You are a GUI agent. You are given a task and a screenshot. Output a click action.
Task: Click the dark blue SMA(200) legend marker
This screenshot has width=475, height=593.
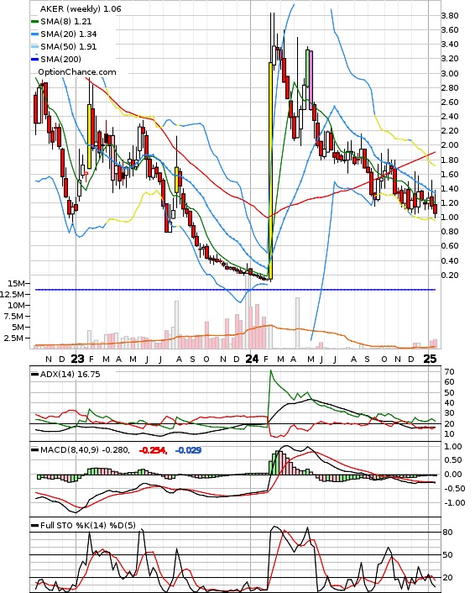pyautogui.click(x=34, y=60)
